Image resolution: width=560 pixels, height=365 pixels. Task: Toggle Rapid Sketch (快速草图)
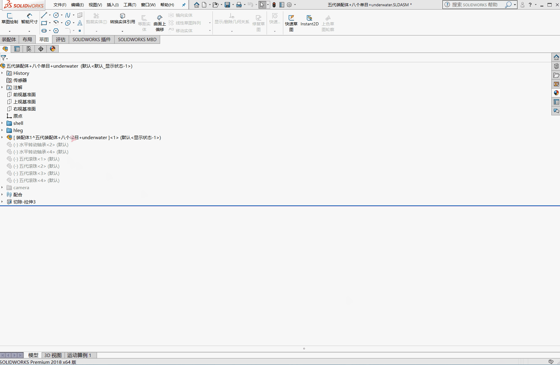click(291, 23)
